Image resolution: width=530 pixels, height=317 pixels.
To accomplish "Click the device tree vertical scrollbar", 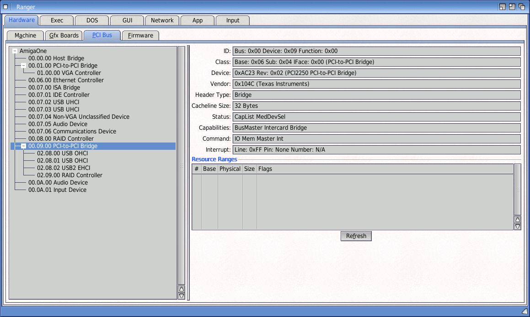I will [182, 164].
